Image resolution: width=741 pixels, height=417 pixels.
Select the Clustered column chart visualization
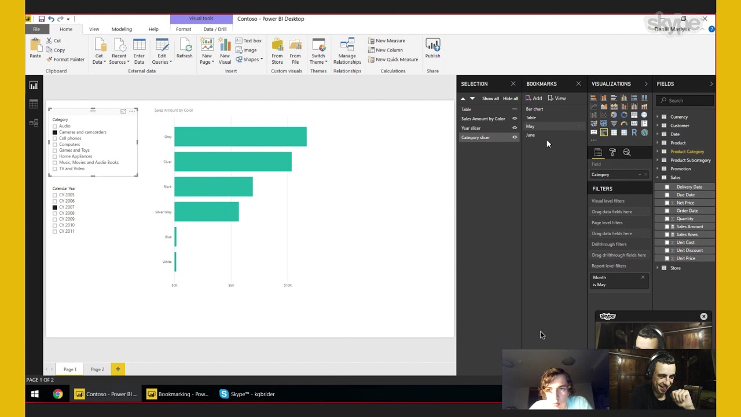(624, 98)
